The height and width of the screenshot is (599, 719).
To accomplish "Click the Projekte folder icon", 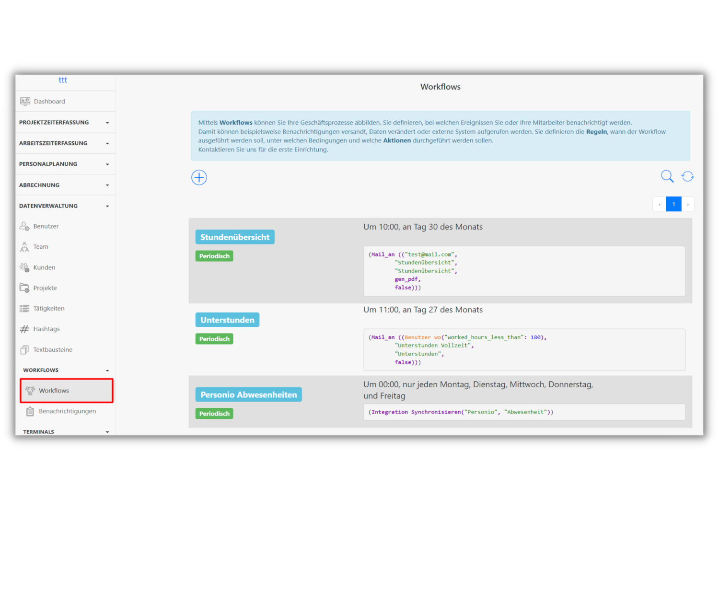I will point(24,288).
